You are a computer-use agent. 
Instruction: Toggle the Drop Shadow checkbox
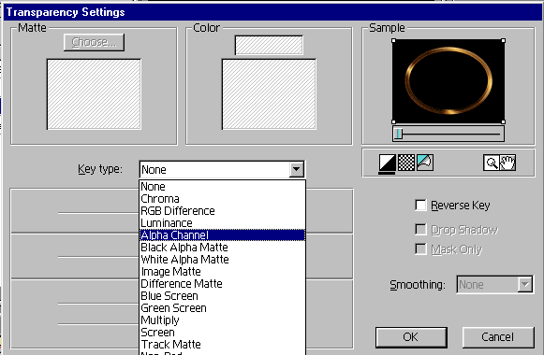[420, 229]
